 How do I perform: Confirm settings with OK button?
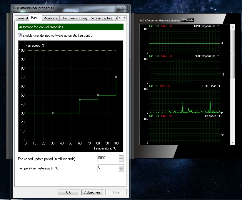pos(69,192)
